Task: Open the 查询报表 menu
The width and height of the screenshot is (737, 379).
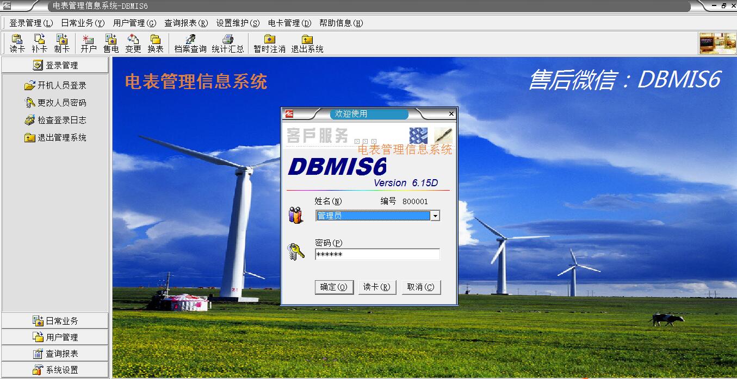Action: point(186,23)
